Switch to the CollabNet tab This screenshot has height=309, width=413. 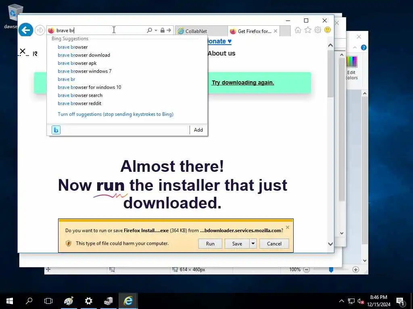(201, 31)
